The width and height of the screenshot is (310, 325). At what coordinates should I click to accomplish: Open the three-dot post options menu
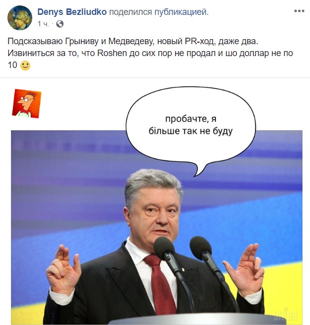click(x=299, y=11)
